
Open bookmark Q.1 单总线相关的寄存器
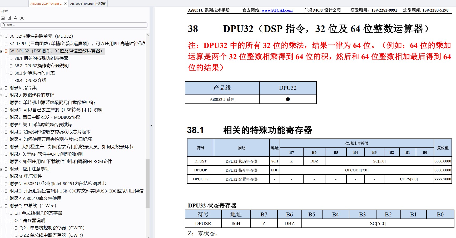[38, 213]
